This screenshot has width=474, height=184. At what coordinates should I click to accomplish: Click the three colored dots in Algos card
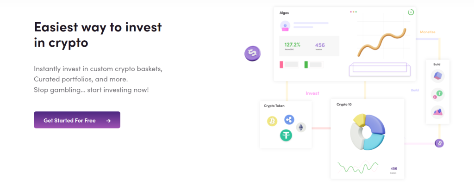353,12
